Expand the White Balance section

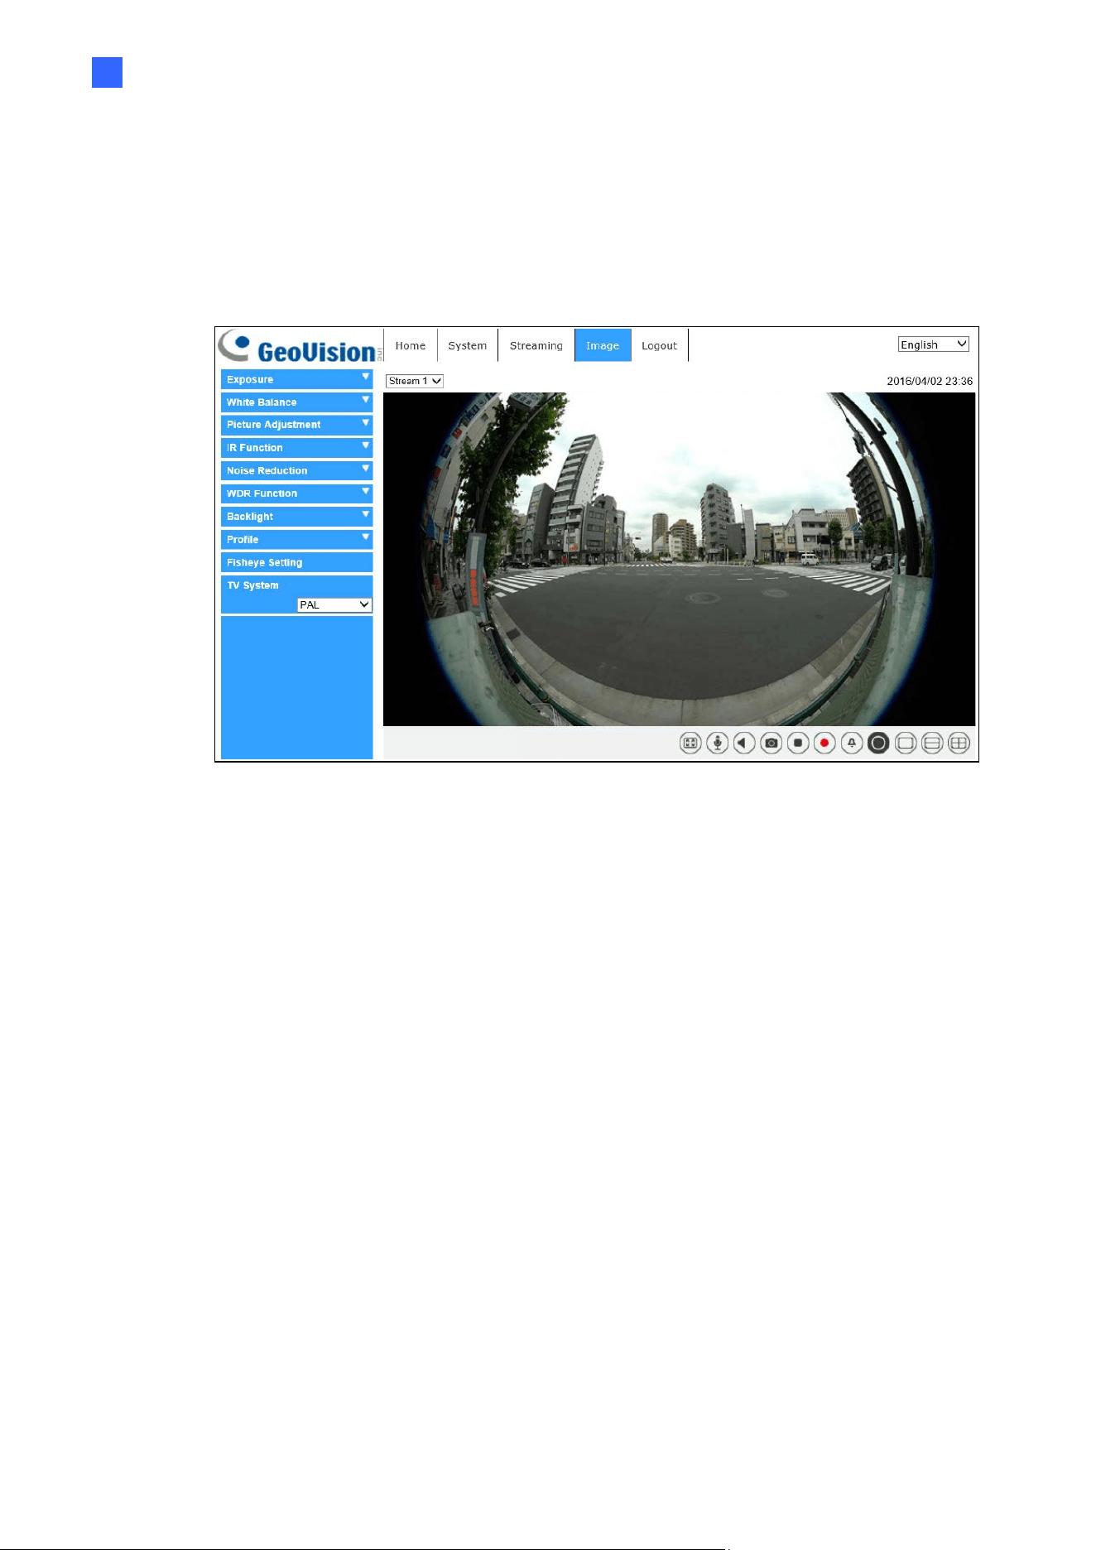click(296, 402)
